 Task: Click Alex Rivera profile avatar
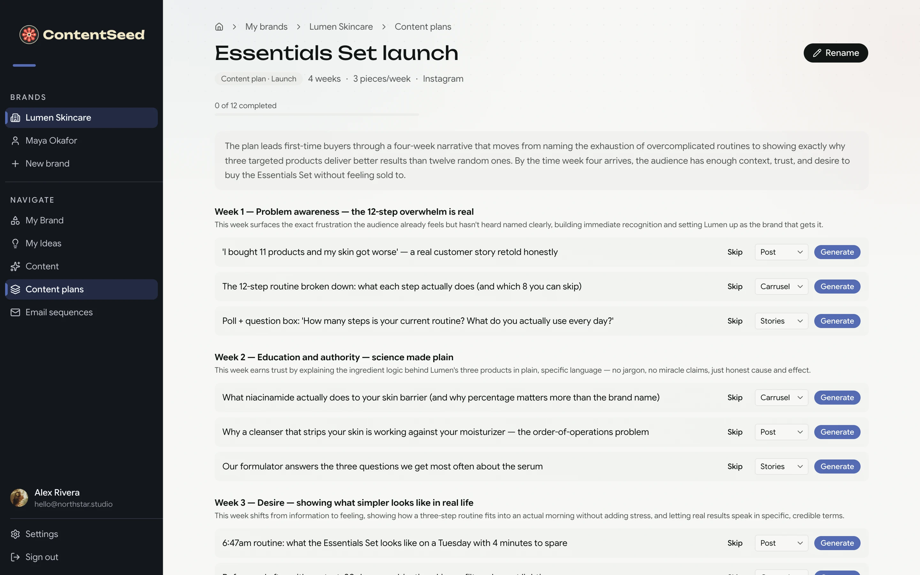(19, 498)
